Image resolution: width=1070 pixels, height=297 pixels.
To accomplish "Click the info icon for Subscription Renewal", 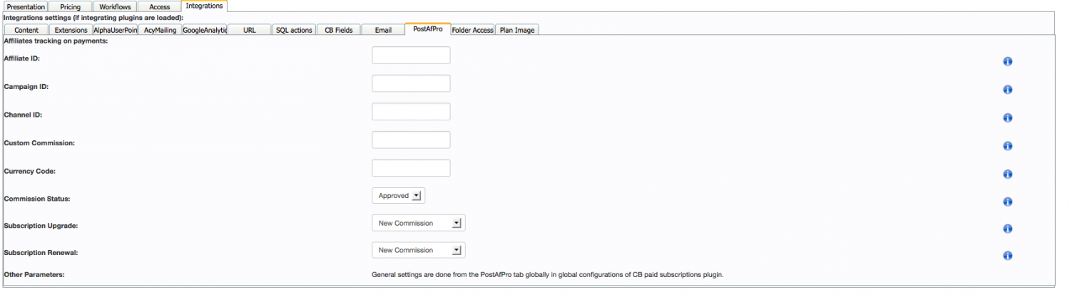I will click(1007, 255).
